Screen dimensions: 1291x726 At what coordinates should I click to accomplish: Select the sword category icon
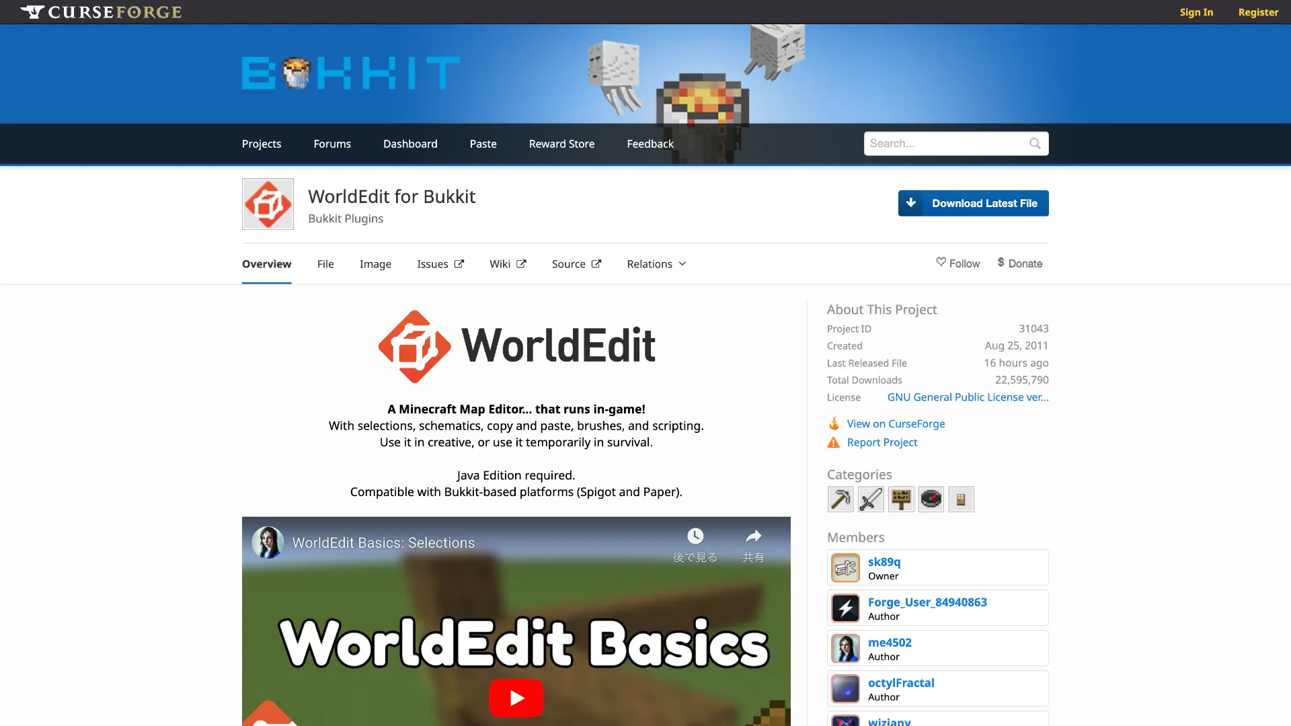[871, 499]
